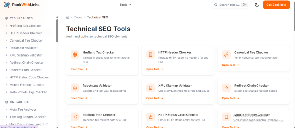Click the phone icon on Mobile Friendly Checker card

click(226, 117)
